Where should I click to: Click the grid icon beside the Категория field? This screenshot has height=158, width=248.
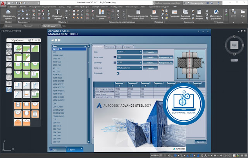115,57
